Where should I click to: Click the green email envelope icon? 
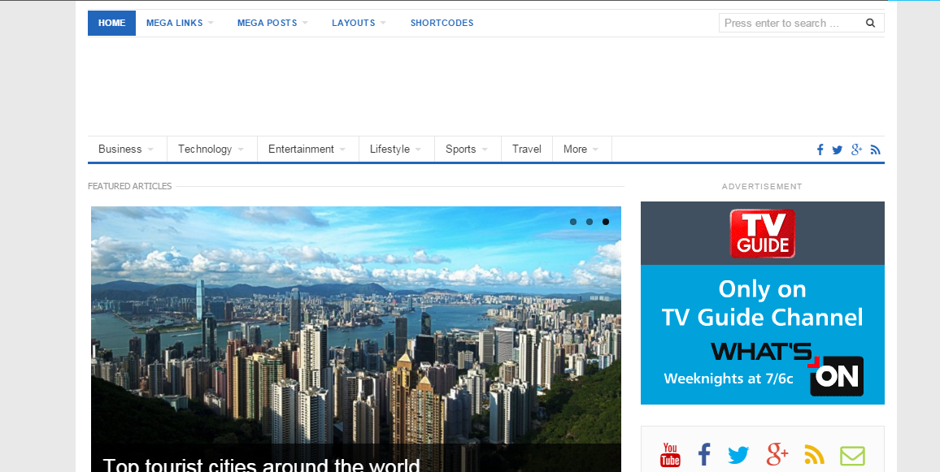point(852,456)
